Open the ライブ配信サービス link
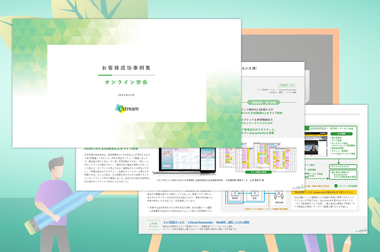The width and height of the screenshot is (380, 252). 174,222
